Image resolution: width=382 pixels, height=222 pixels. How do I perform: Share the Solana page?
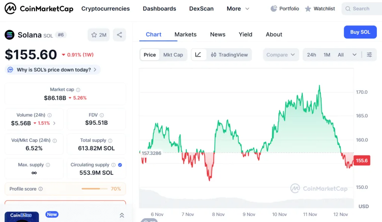pos(119,34)
